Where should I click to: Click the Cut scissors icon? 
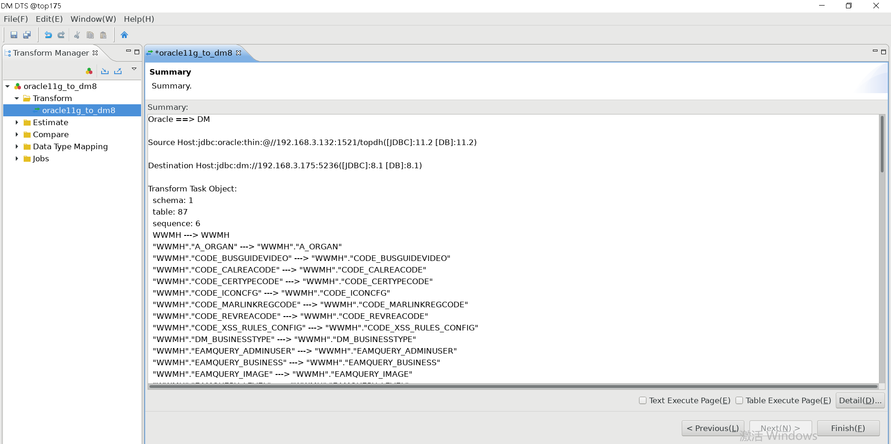[x=77, y=35]
